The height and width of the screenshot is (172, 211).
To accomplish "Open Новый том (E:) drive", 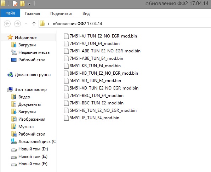I will tap(33, 156).
